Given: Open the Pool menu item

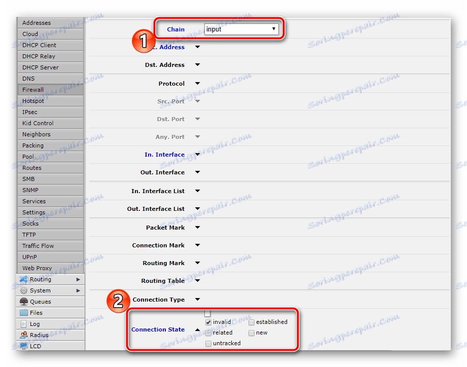Looking at the screenshot, I should point(50,157).
